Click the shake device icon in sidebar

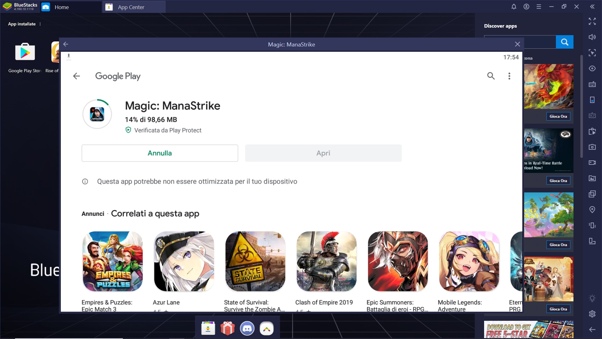[x=592, y=225]
